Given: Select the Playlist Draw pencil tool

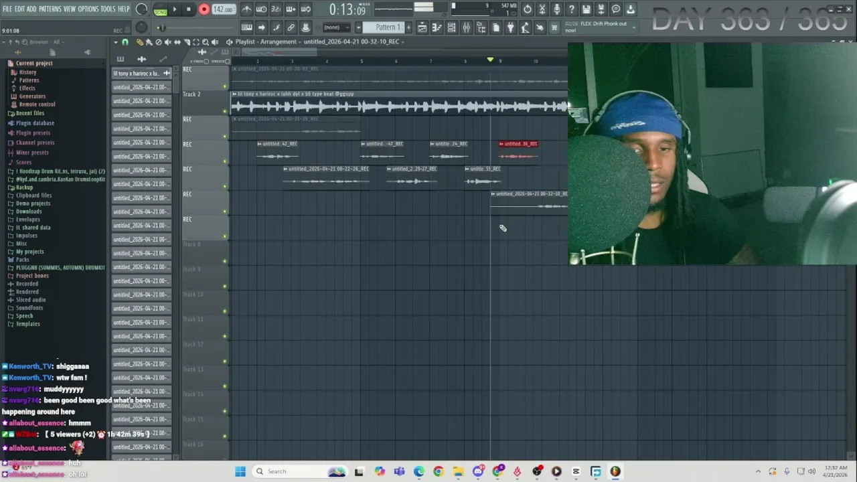Looking at the screenshot, I should click(x=140, y=42).
